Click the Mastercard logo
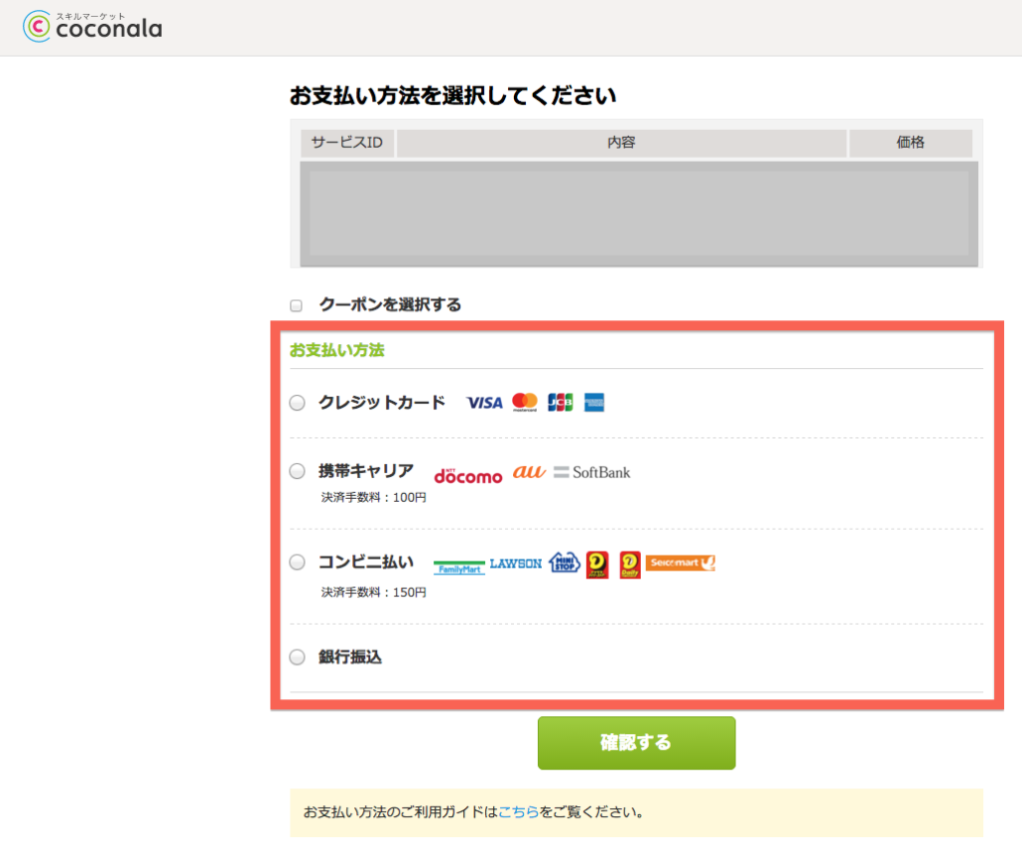This screenshot has width=1022, height=853. point(525,402)
